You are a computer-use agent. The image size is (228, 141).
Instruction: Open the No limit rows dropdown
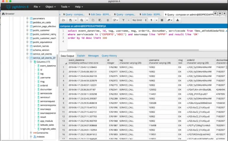tap(139, 20)
